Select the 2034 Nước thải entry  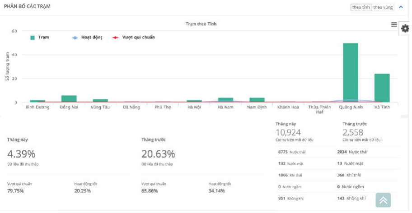point(352,152)
